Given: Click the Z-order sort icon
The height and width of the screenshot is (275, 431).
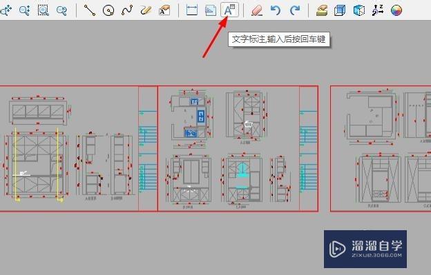Looking at the screenshot, I should [378, 10].
